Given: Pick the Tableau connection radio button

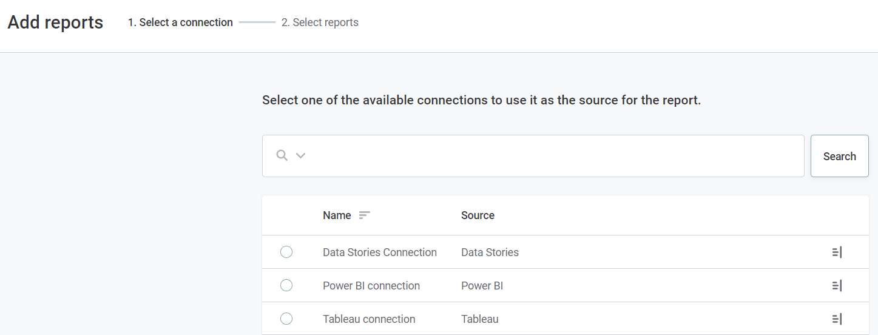Looking at the screenshot, I should pyautogui.click(x=286, y=319).
